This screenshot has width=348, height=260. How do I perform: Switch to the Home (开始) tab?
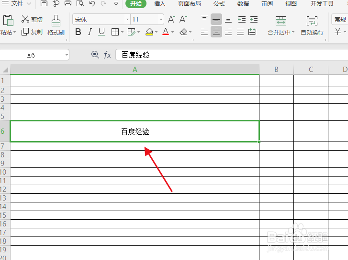(136, 3)
